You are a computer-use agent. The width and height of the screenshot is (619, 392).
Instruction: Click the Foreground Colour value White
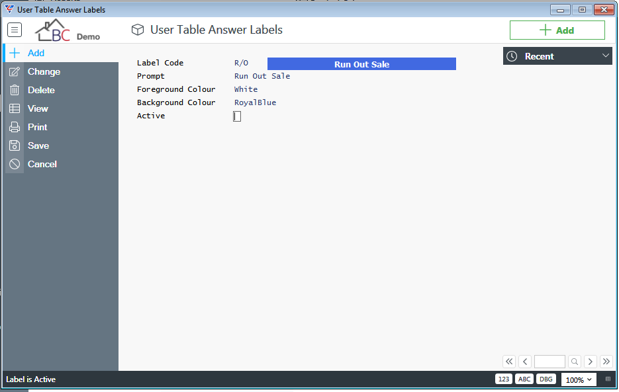click(x=246, y=89)
